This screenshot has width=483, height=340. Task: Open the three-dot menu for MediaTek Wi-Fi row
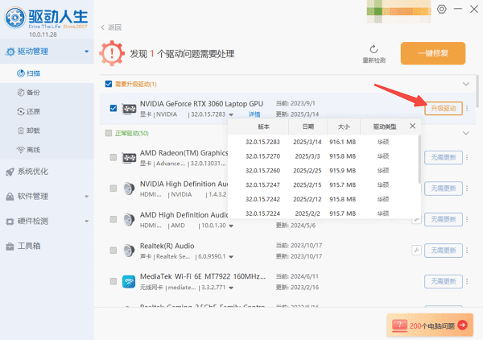tap(467, 281)
